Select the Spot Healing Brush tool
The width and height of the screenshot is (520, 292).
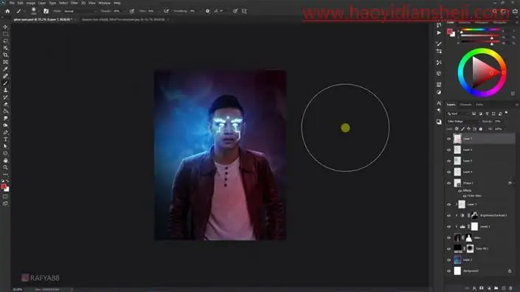[5, 76]
